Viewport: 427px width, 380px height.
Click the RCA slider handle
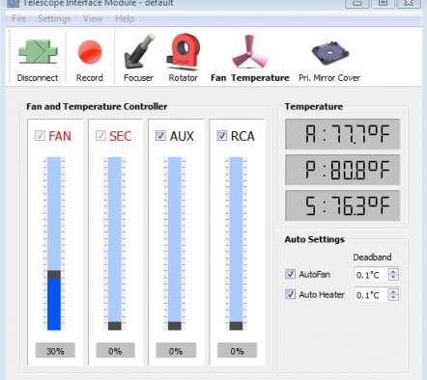coord(236,326)
